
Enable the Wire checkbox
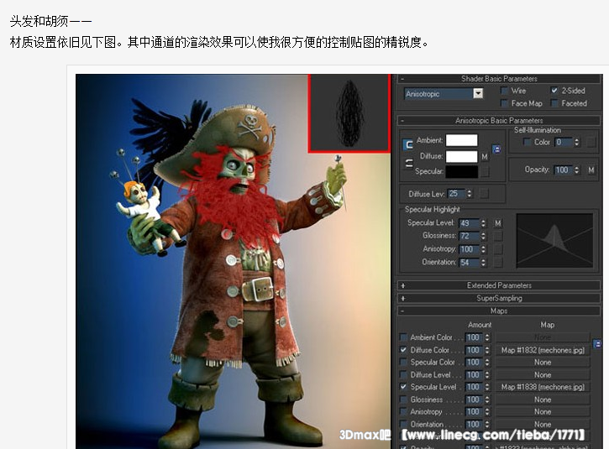pos(505,91)
